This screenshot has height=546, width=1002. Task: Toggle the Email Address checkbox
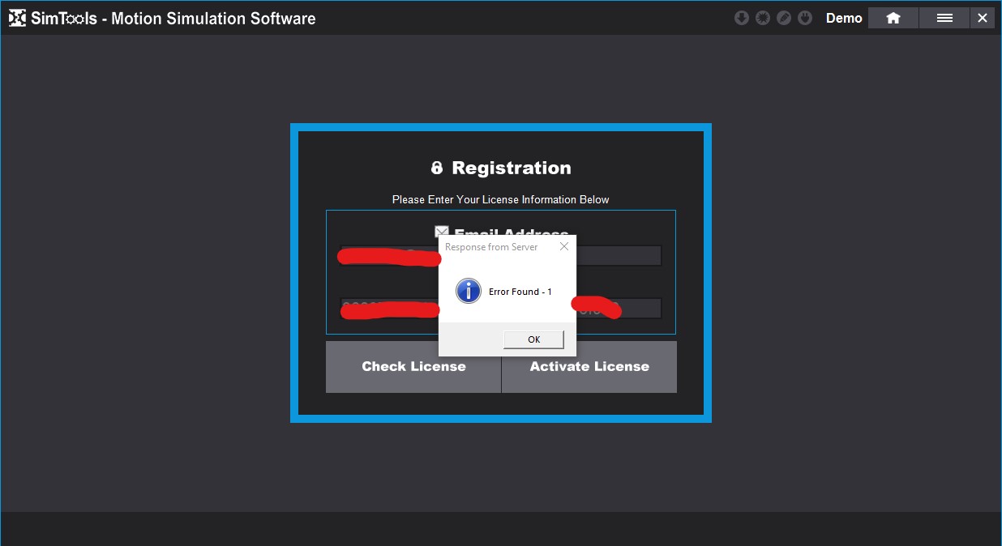pyautogui.click(x=442, y=232)
